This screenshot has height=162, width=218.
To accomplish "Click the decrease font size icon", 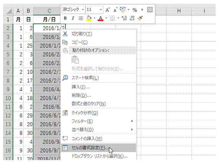I will (115, 10).
